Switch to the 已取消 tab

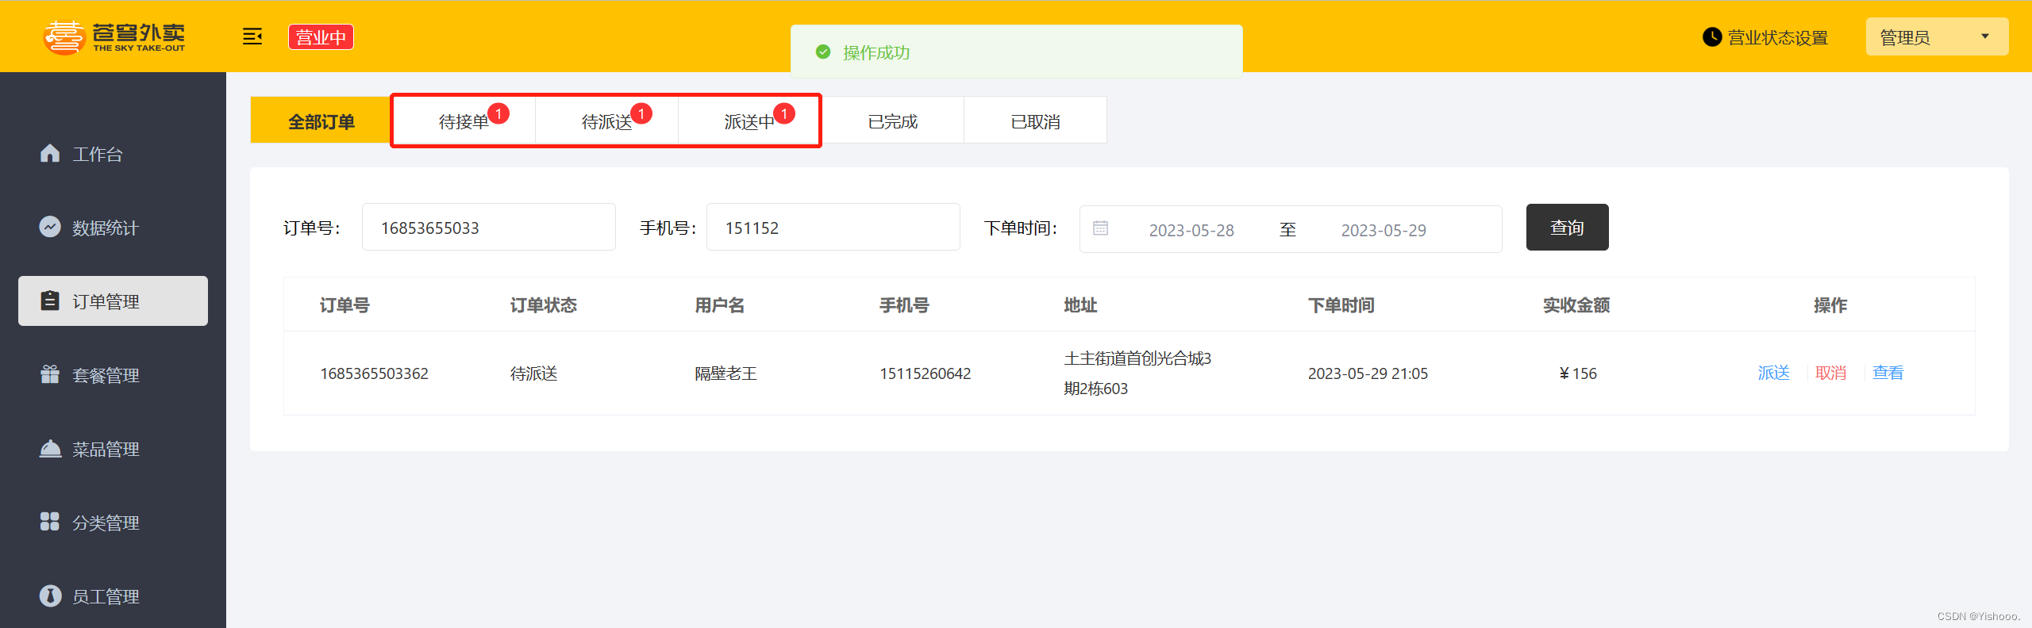tap(1035, 121)
